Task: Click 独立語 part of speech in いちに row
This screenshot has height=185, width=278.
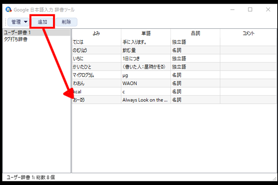Action: click(x=195, y=58)
